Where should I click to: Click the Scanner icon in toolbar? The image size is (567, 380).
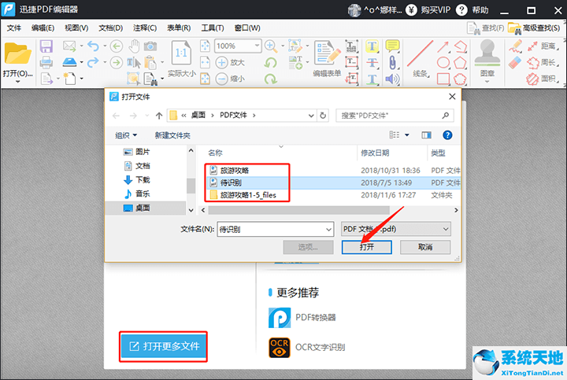pos(70,62)
